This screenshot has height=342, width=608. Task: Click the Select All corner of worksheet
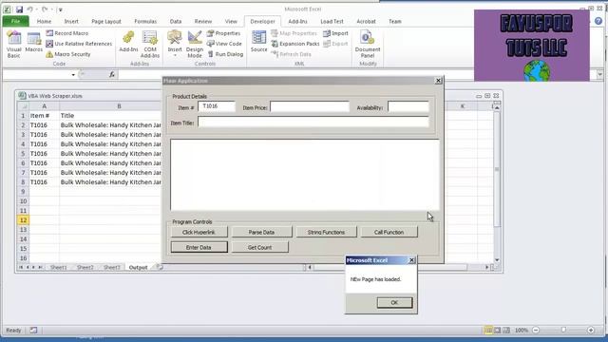click(23, 105)
